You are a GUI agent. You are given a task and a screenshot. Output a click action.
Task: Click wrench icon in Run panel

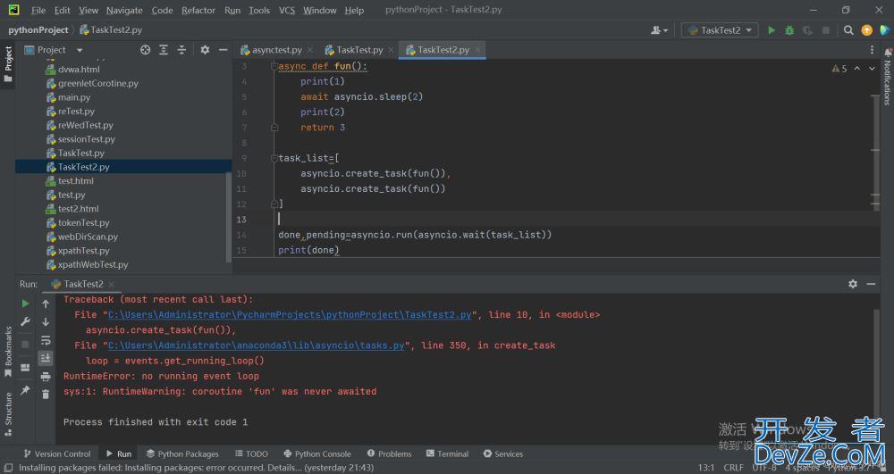point(25,322)
